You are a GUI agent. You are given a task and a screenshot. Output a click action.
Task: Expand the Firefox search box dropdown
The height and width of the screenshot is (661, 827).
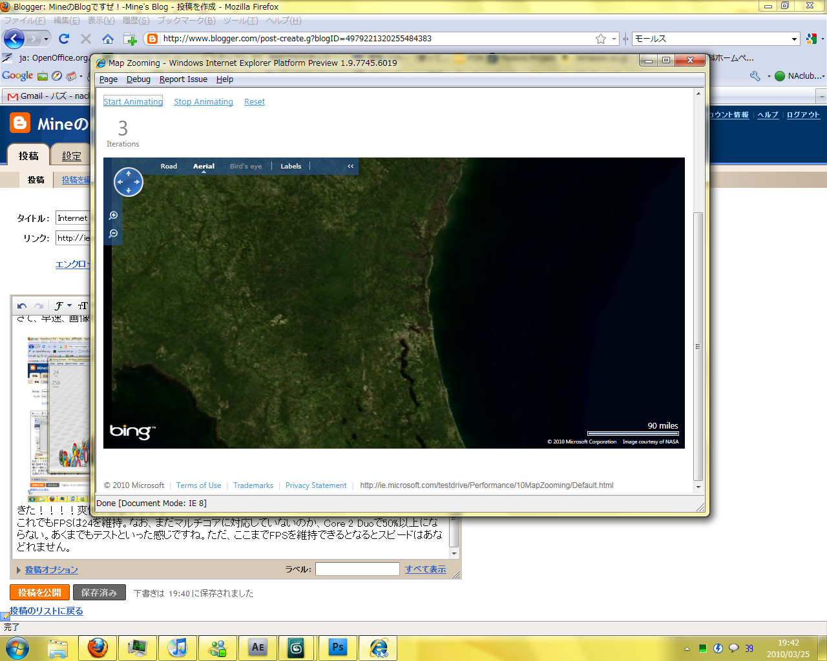tap(795, 39)
